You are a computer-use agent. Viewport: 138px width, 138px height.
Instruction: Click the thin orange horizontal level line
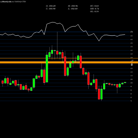69,58
